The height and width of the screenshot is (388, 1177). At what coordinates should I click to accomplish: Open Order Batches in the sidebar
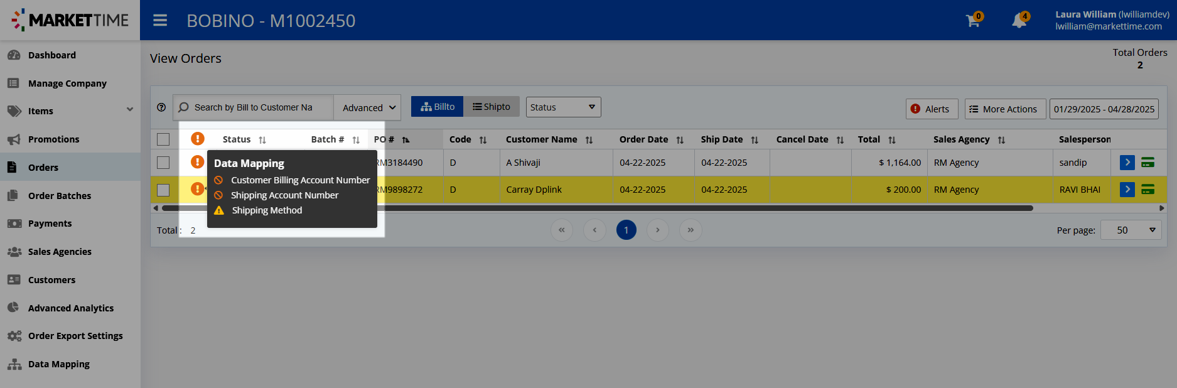coord(60,196)
